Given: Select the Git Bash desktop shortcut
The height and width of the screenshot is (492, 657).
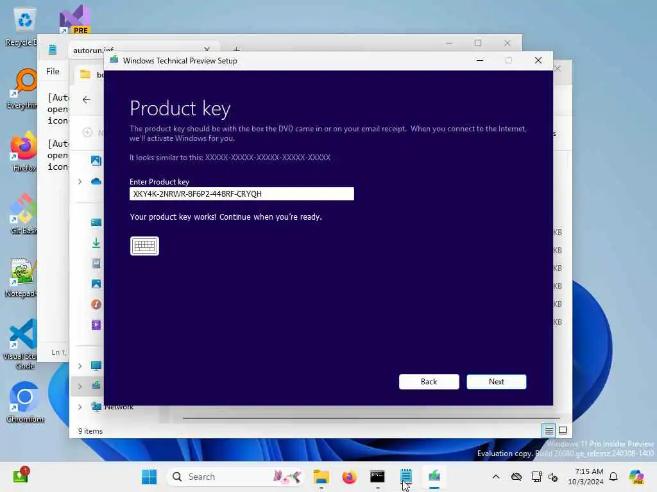Looking at the screenshot, I should (24, 215).
